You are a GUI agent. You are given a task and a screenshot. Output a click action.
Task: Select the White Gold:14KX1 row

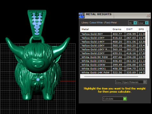point(113,69)
